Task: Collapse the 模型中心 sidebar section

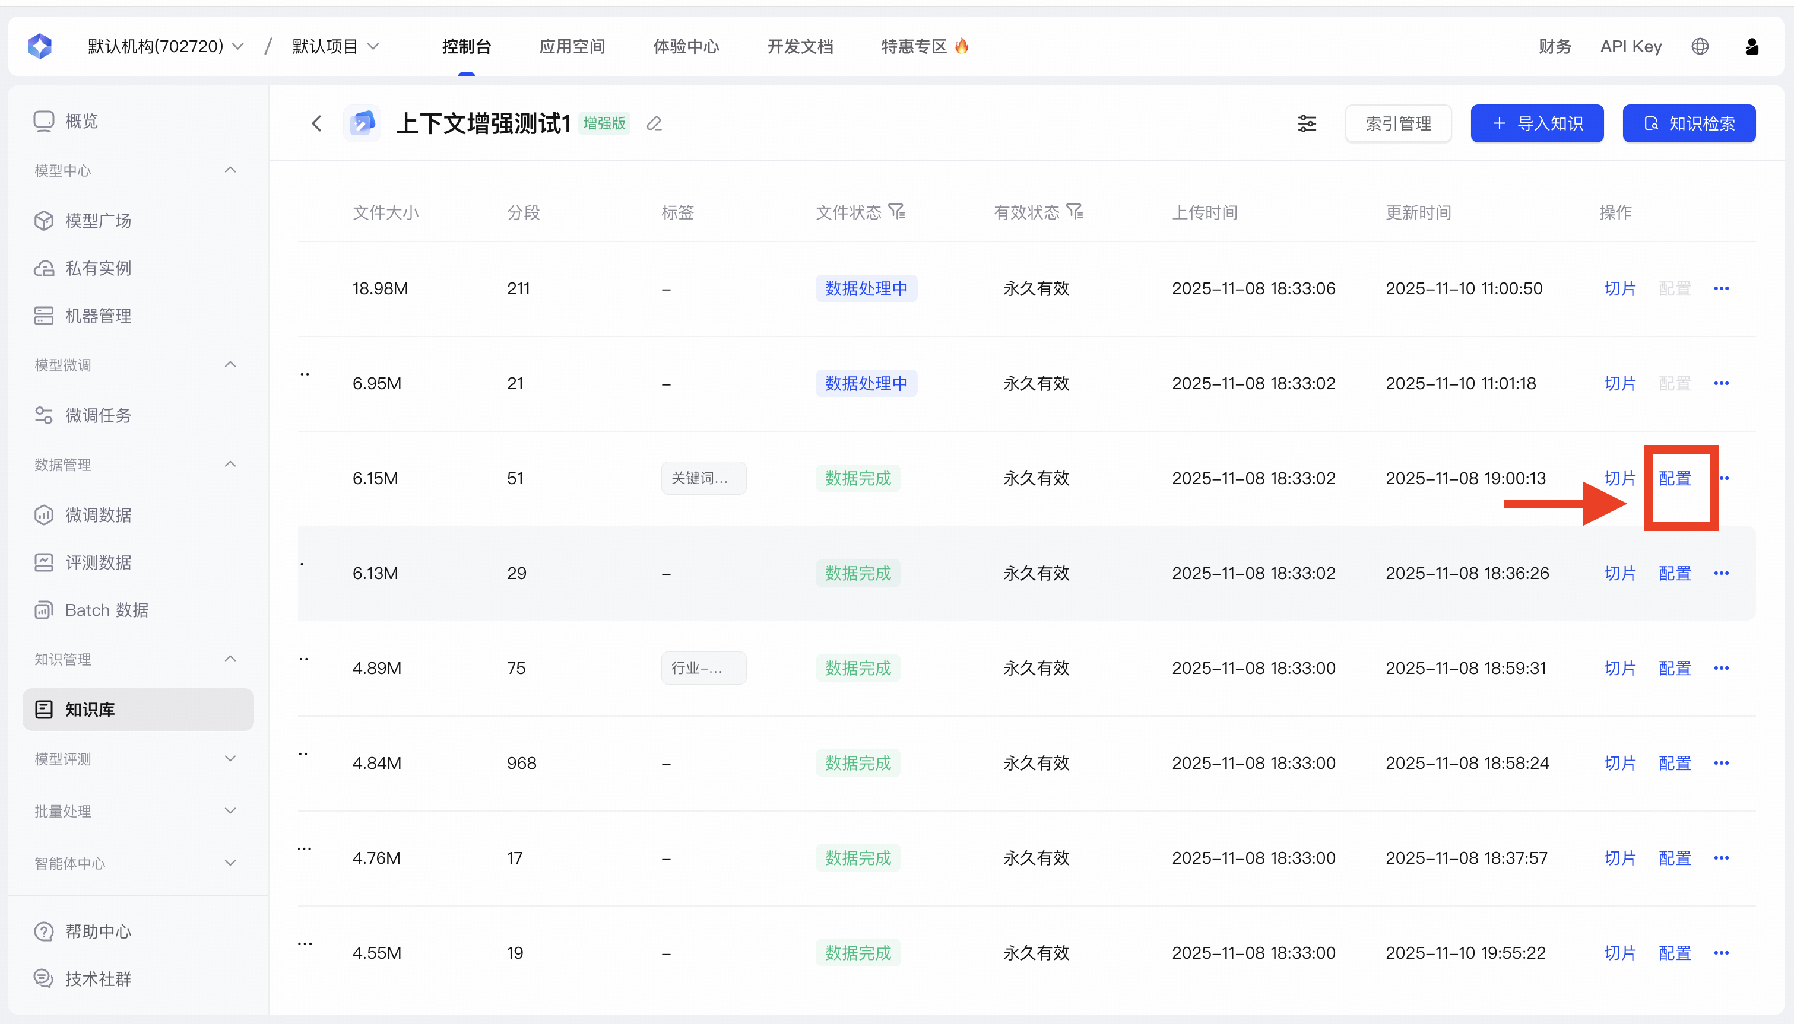Action: click(x=230, y=170)
